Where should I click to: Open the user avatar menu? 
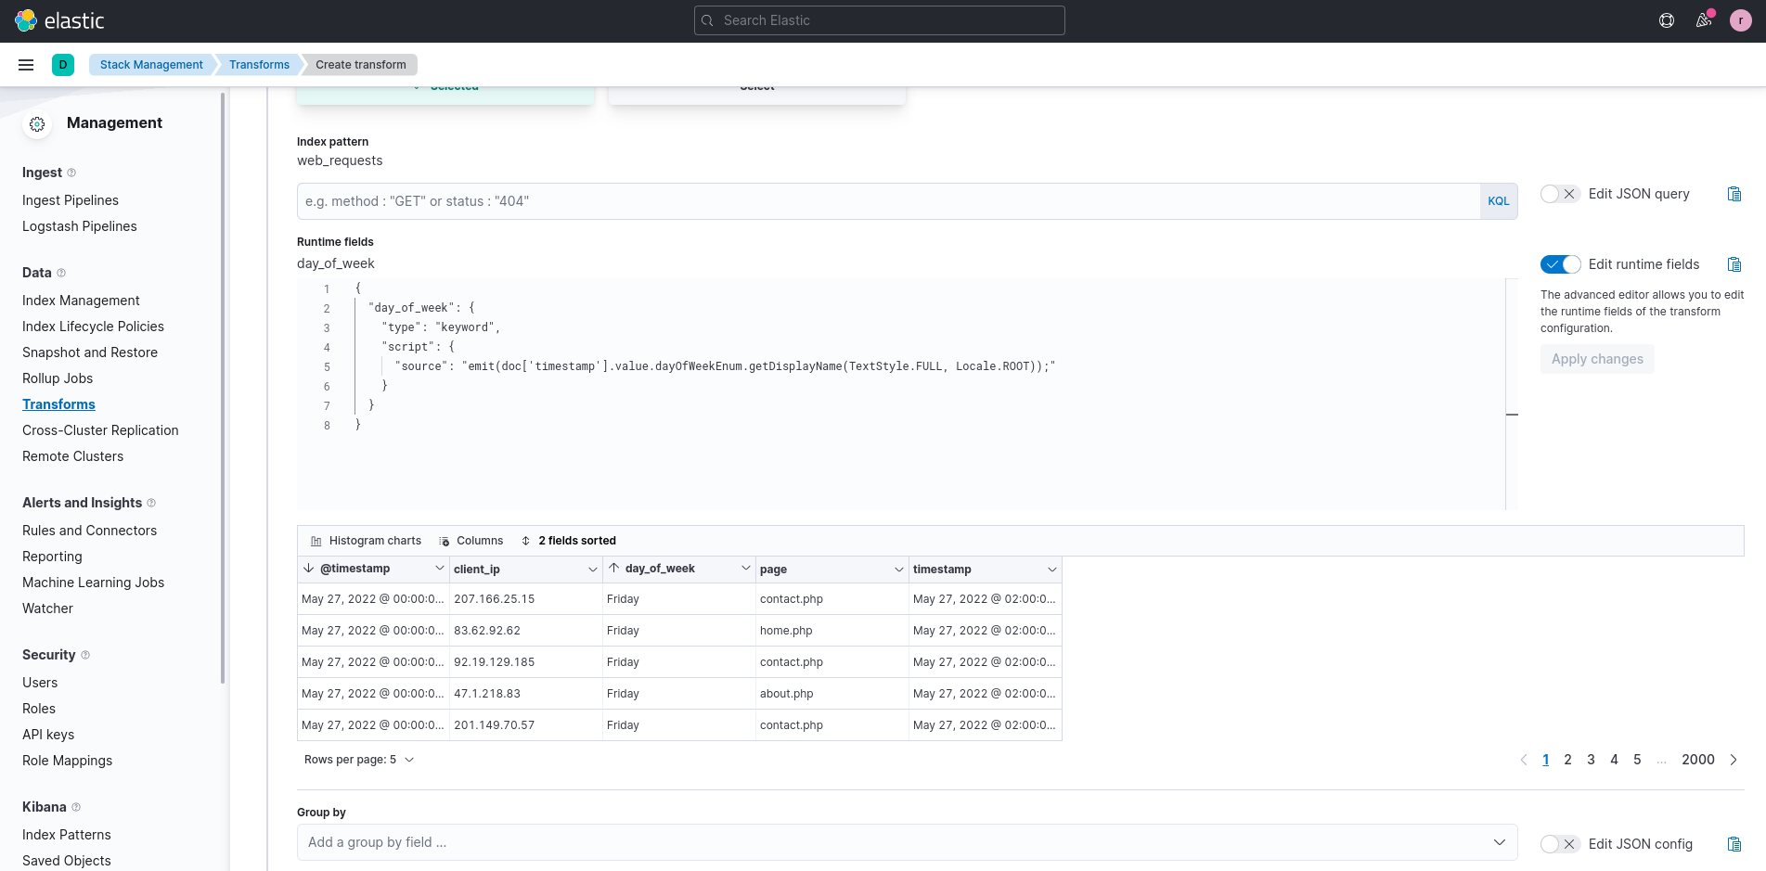coord(1740,19)
